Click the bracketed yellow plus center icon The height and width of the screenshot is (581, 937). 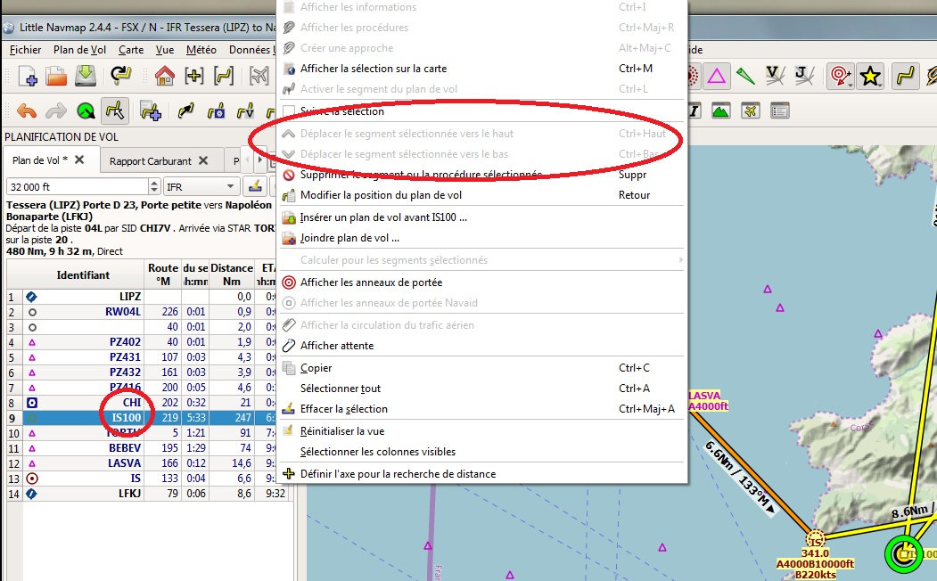point(193,76)
